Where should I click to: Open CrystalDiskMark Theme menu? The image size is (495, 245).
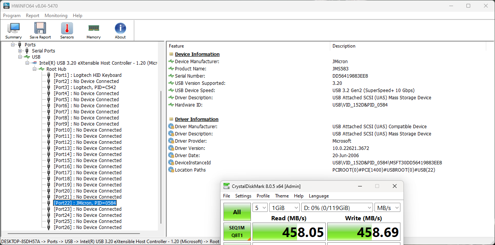282,196
